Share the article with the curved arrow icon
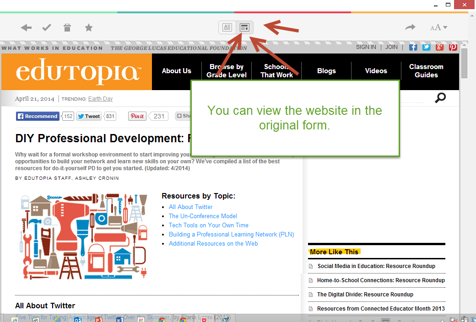Image resolution: width=476 pixels, height=322 pixels. 410,27
